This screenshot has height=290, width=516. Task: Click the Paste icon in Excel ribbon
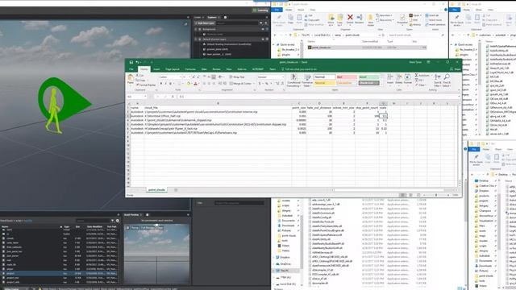(x=131, y=79)
